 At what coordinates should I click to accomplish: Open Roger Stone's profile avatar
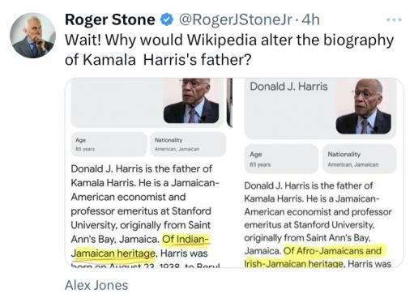32,36
